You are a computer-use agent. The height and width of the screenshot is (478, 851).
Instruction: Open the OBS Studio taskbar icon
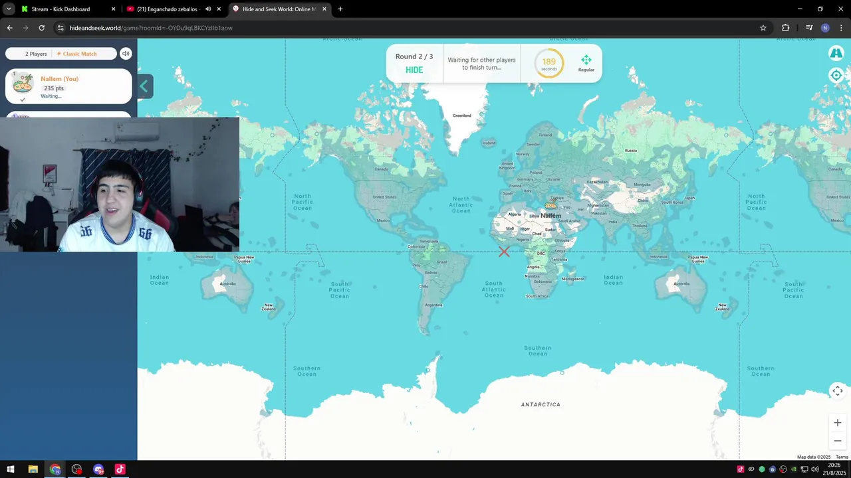tap(77, 469)
